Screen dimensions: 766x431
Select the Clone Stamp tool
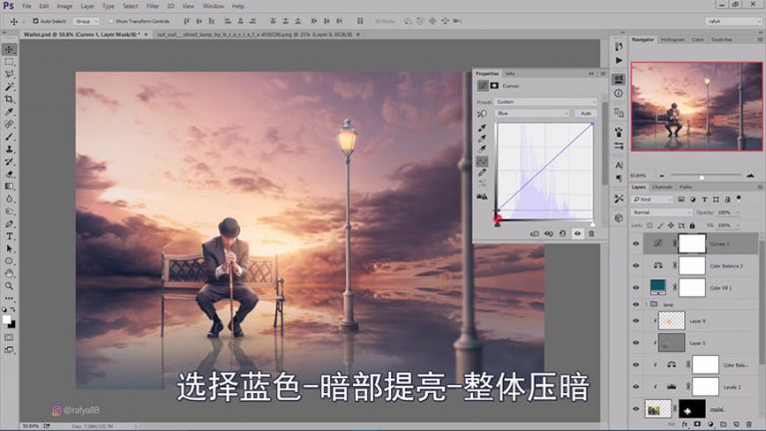9,149
